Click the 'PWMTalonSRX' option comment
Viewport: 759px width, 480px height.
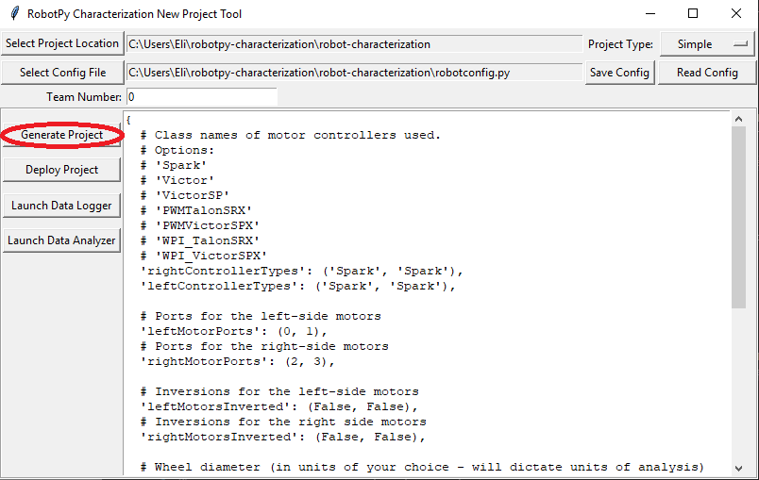[196, 210]
